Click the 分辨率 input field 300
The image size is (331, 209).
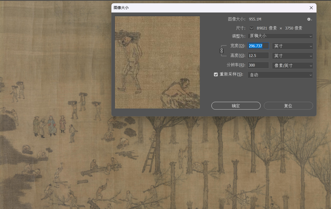tap(258, 65)
